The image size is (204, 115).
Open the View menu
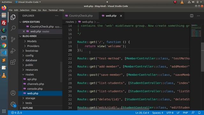[x=33, y=10]
